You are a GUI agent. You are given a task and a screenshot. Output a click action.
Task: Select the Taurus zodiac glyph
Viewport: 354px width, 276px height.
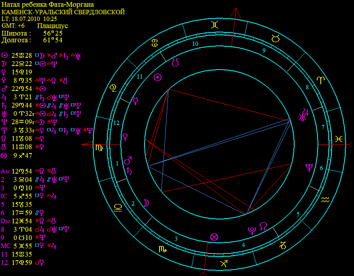pos(276,38)
